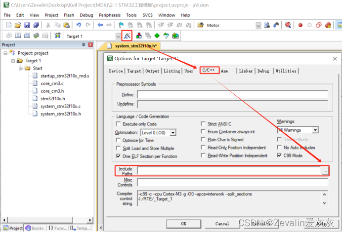
Task: Click the Define input field
Action: point(232,95)
